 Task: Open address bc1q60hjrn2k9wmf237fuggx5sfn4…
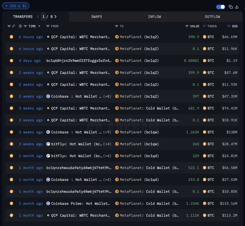coord(79,60)
